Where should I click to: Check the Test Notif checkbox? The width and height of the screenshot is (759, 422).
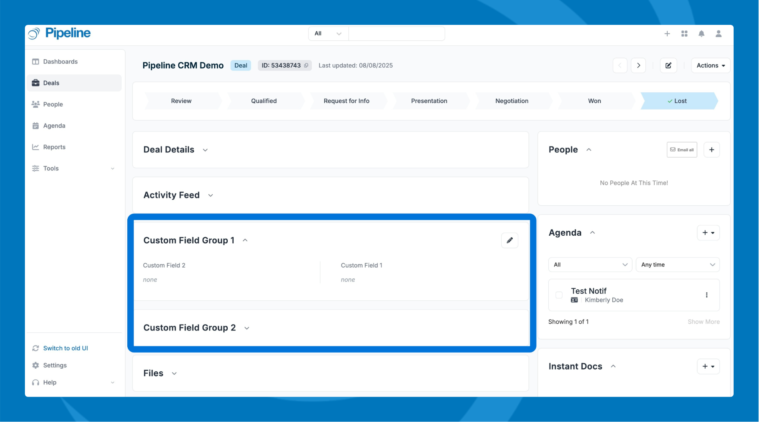tap(559, 295)
